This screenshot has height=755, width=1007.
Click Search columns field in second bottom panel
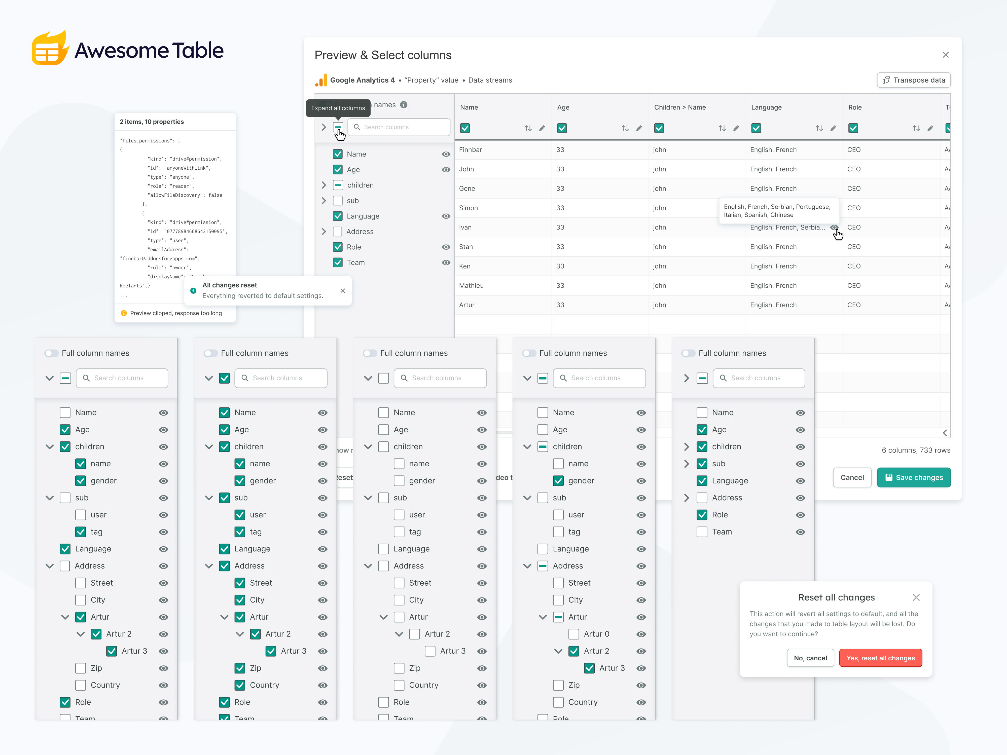coord(281,378)
